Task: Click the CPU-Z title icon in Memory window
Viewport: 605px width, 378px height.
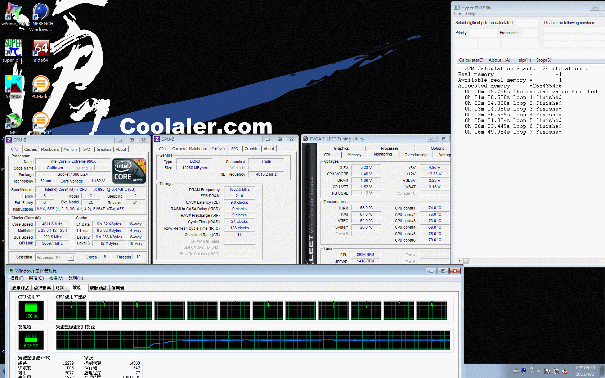Action: [157, 139]
